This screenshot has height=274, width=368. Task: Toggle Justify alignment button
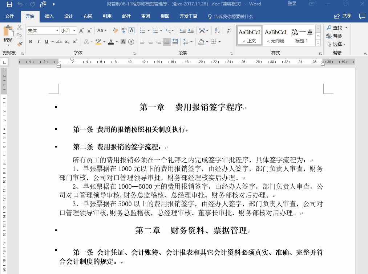(x=167, y=42)
